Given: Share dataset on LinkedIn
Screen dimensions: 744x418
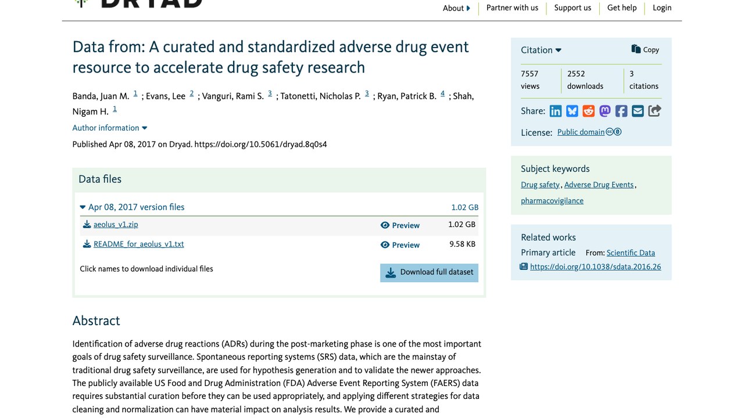Looking at the screenshot, I should (x=556, y=111).
